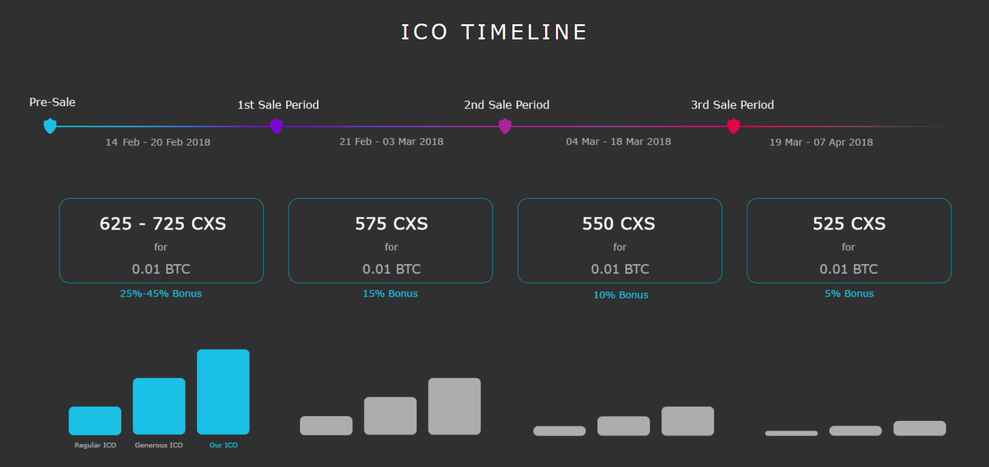Click the cyan Generous ICO bar
This screenshot has height=467, width=989.
159,406
